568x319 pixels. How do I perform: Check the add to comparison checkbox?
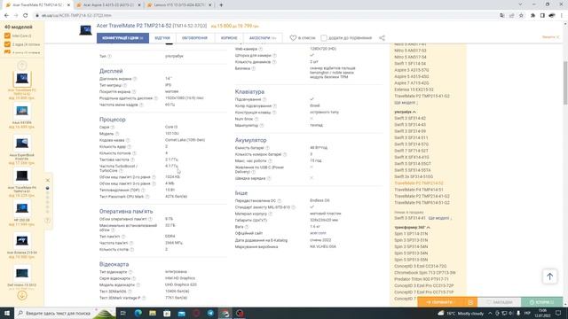click(323, 38)
